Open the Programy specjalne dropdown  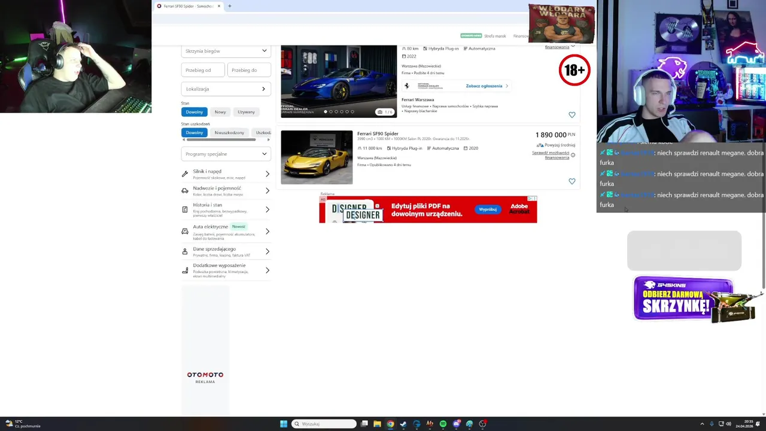coord(226,154)
